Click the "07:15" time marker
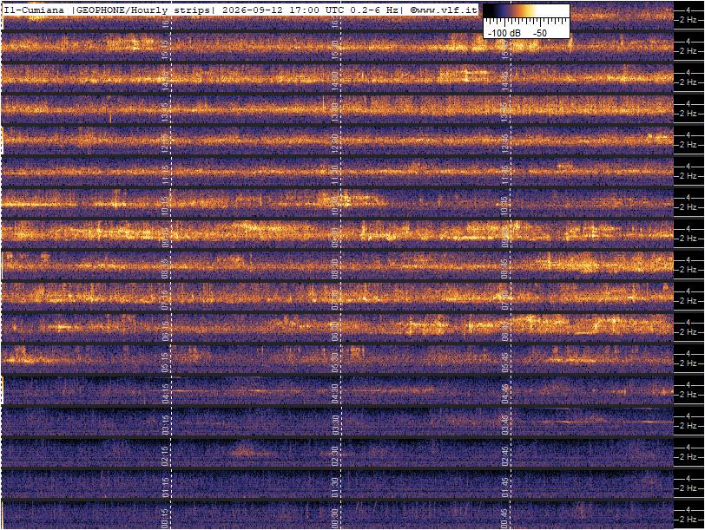This screenshot has width=705, height=530. click(166, 300)
